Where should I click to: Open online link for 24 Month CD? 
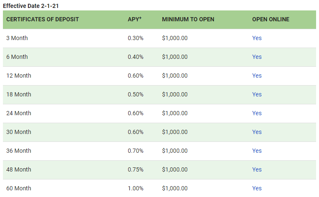(257, 113)
